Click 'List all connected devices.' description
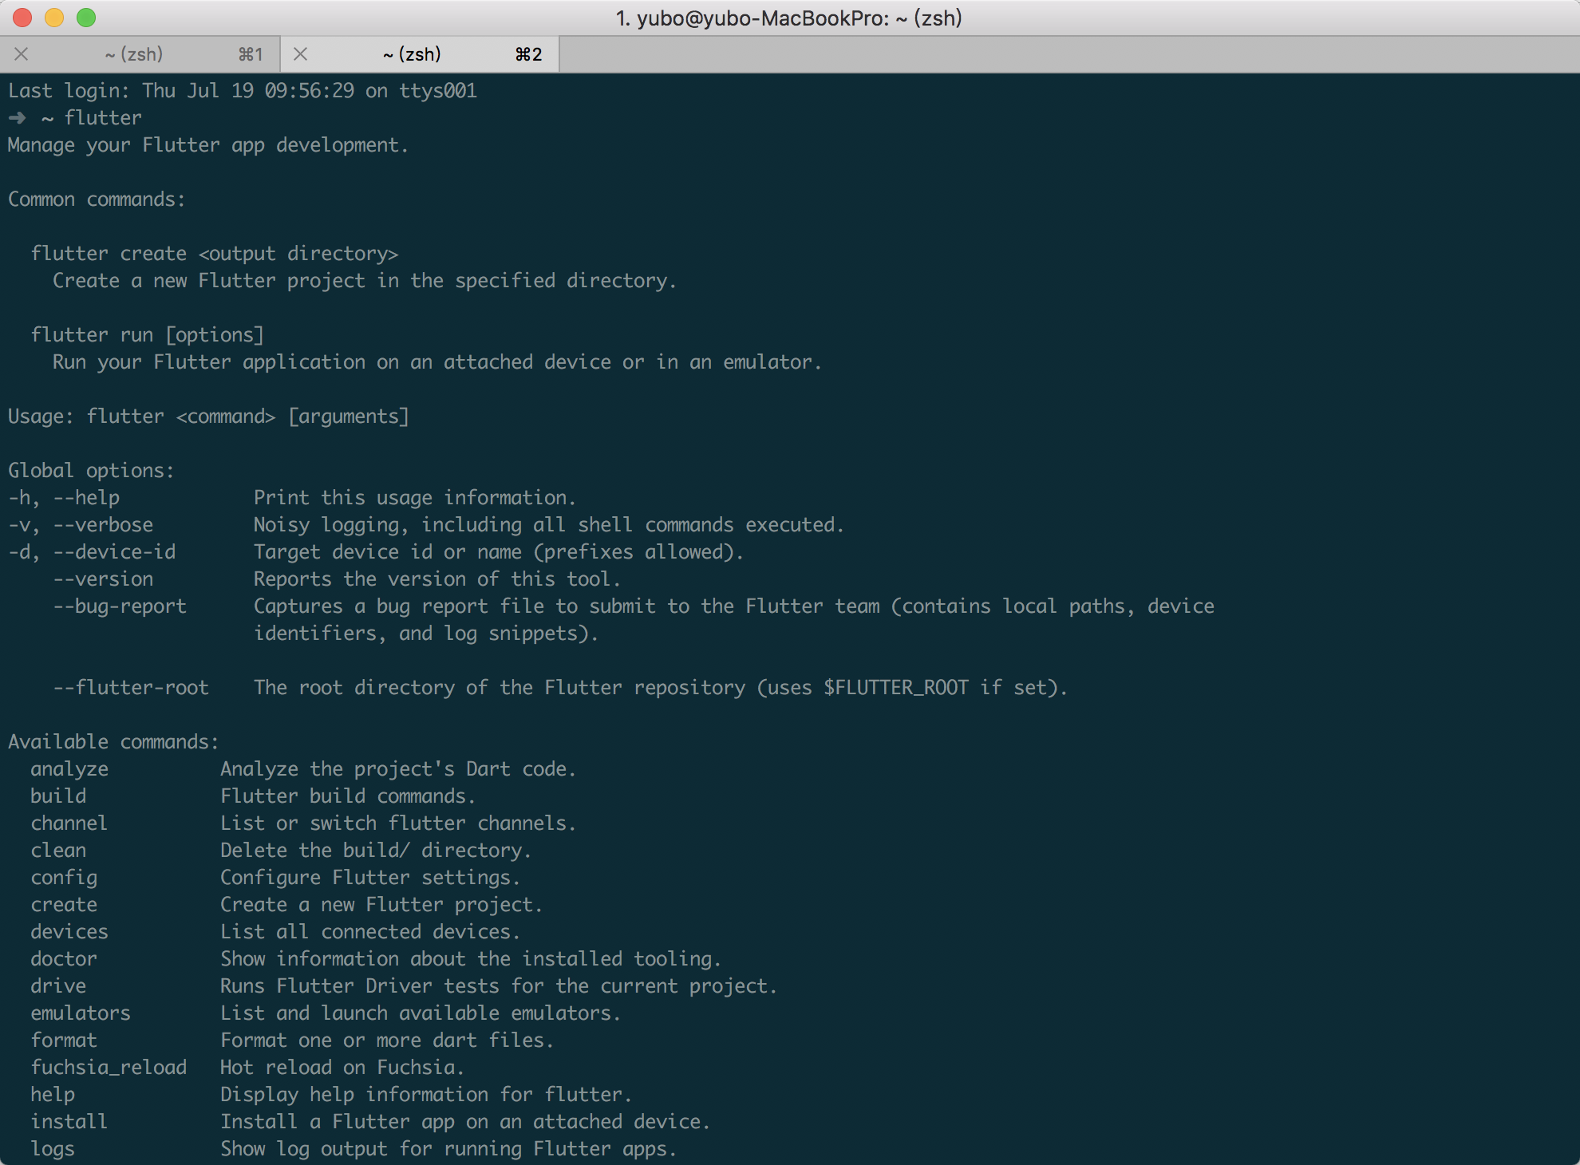 370,932
